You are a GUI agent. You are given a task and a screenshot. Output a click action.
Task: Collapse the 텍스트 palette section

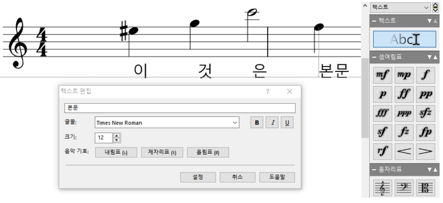point(374,21)
